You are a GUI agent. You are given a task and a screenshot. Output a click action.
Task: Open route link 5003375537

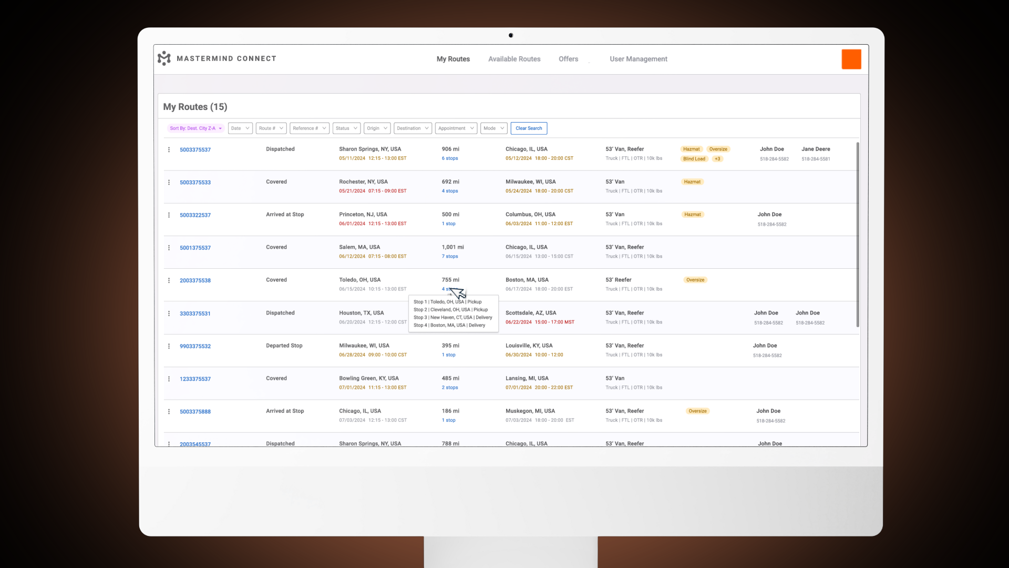[195, 150]
